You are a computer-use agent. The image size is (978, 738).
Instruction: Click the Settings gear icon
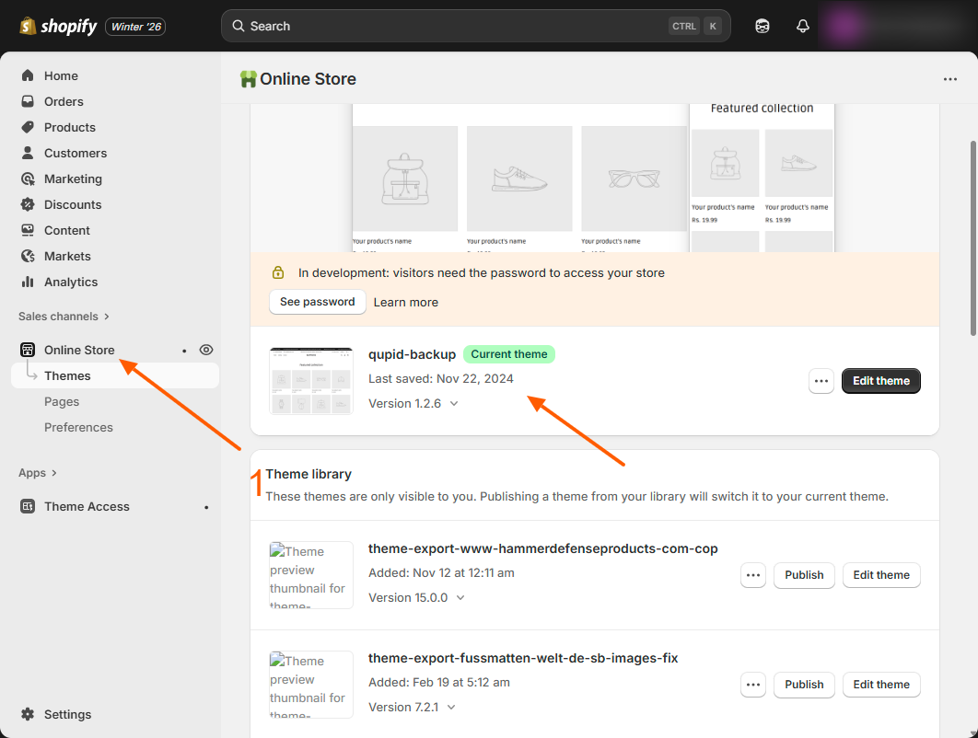click(x=28, y=714)
